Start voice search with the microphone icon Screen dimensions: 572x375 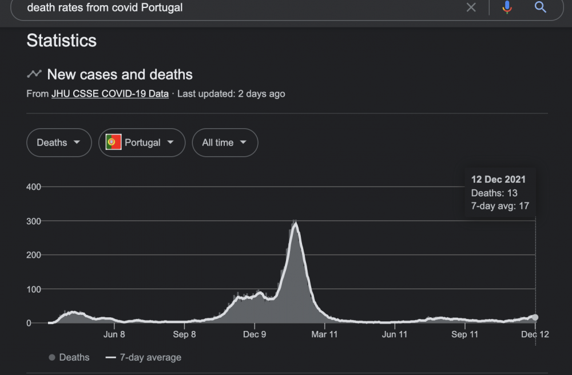(x=507, y=7)
